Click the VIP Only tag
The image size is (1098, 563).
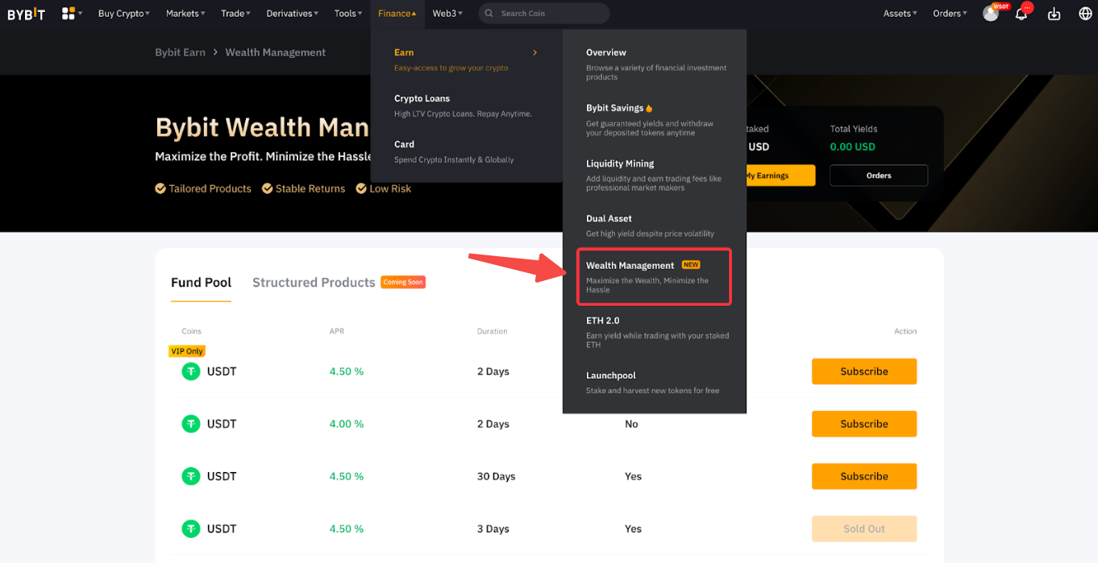(x=187, y=351)
